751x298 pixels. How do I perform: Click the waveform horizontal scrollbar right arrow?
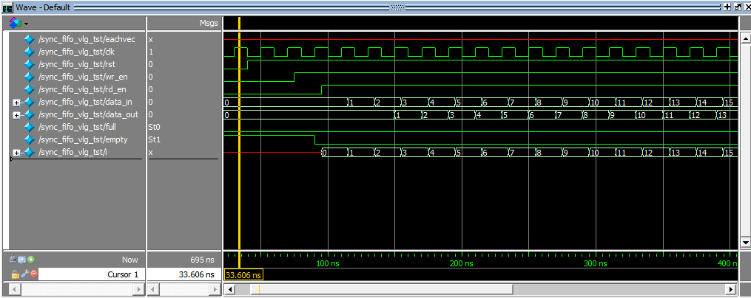pos(732,289)
